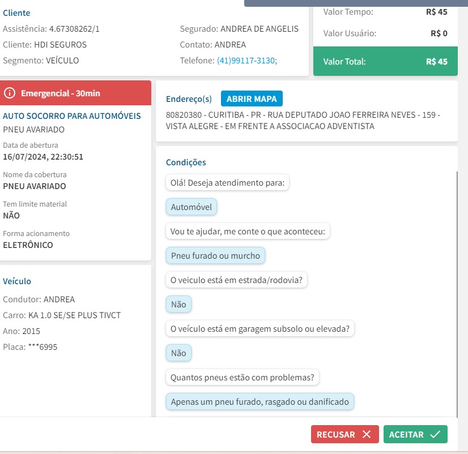Call the phone number (41)99117-3130
Viewport: 468px width, 454px height.
click(246, 61)
